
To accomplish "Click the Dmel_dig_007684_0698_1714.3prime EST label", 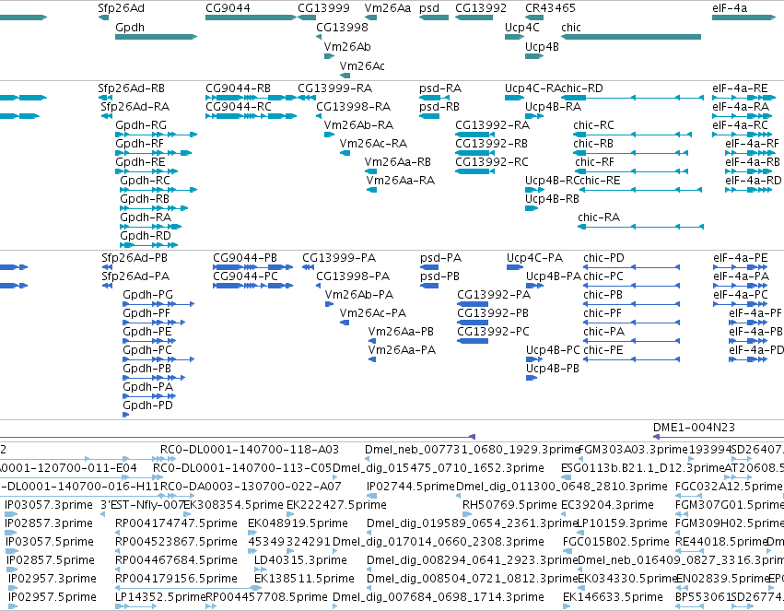I will tap(438, 597).
